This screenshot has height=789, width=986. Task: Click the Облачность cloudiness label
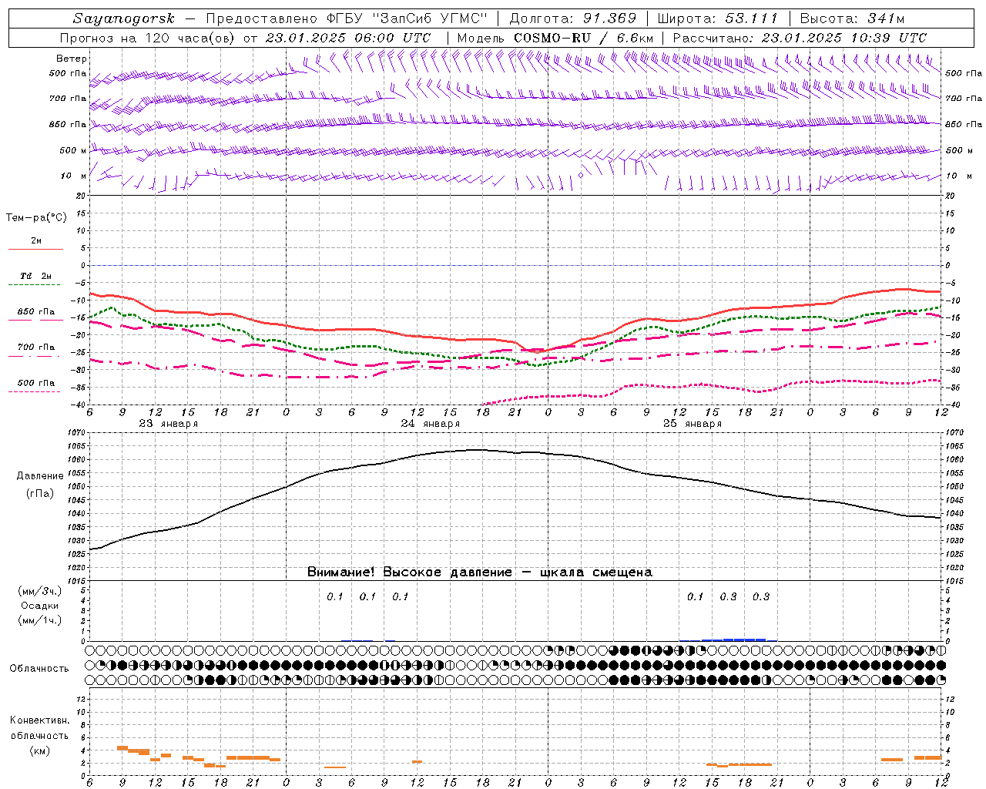40,668
